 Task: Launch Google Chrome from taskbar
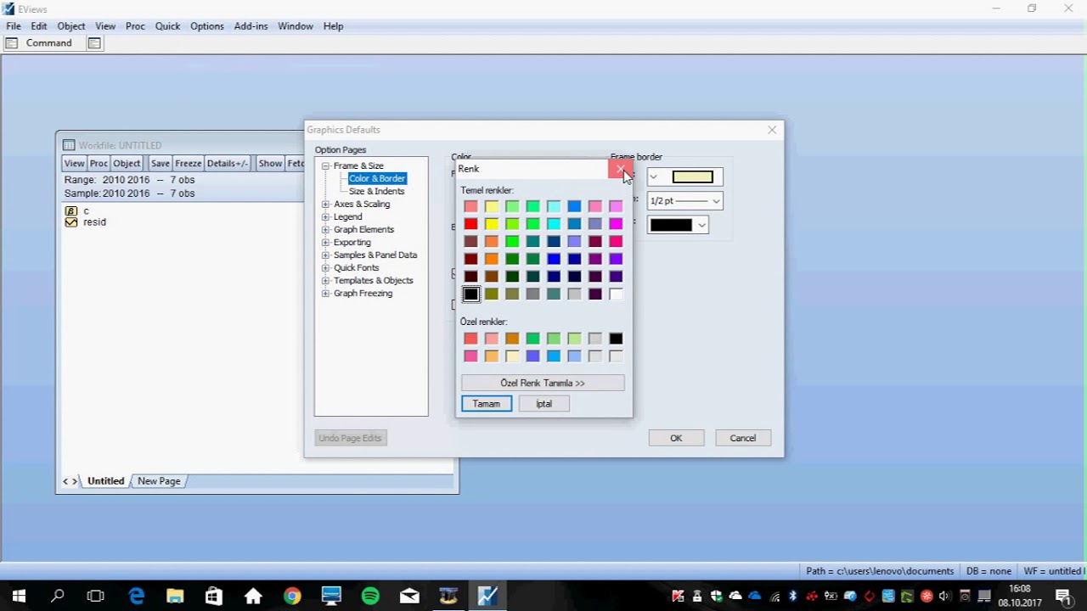pyautogui.click(x=292, y=597)
